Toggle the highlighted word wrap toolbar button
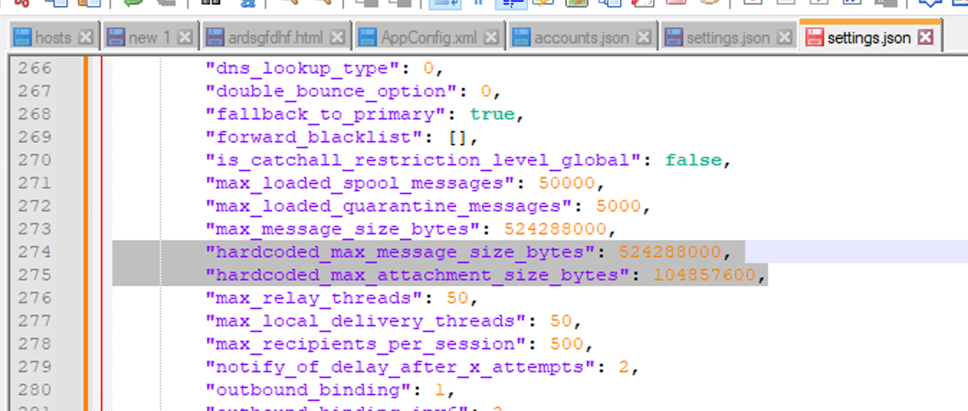The image size is (968, 411). coord(444,2)
